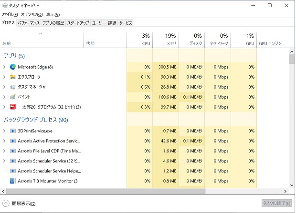Click the ペイント palette icon
Screen dimensions: 296x213
[12, 97]
